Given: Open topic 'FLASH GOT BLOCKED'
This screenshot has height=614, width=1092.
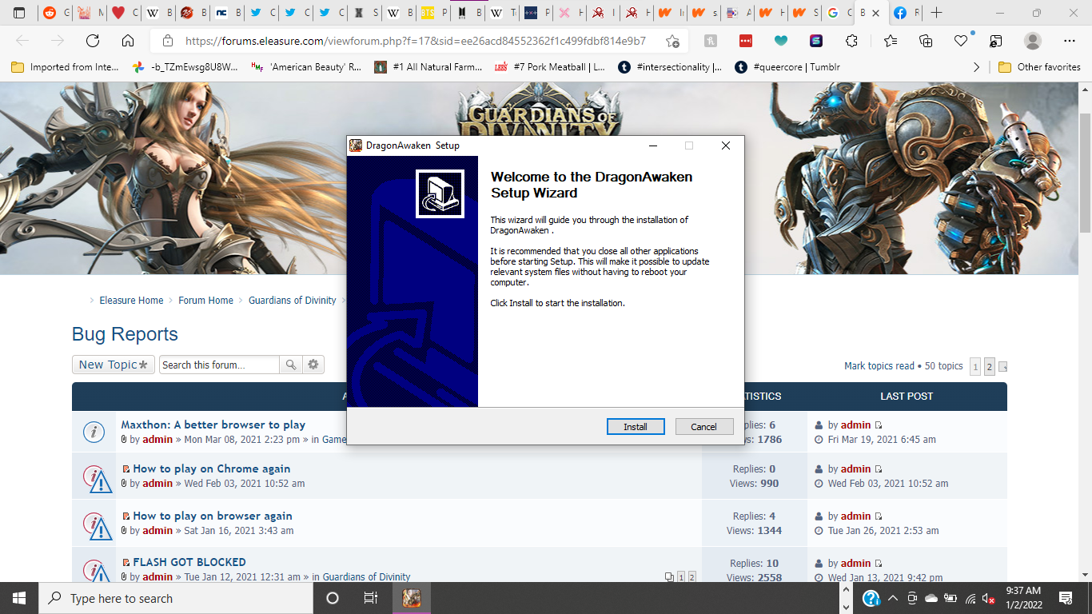Looking at the screenshot, I should click(189, 562).
